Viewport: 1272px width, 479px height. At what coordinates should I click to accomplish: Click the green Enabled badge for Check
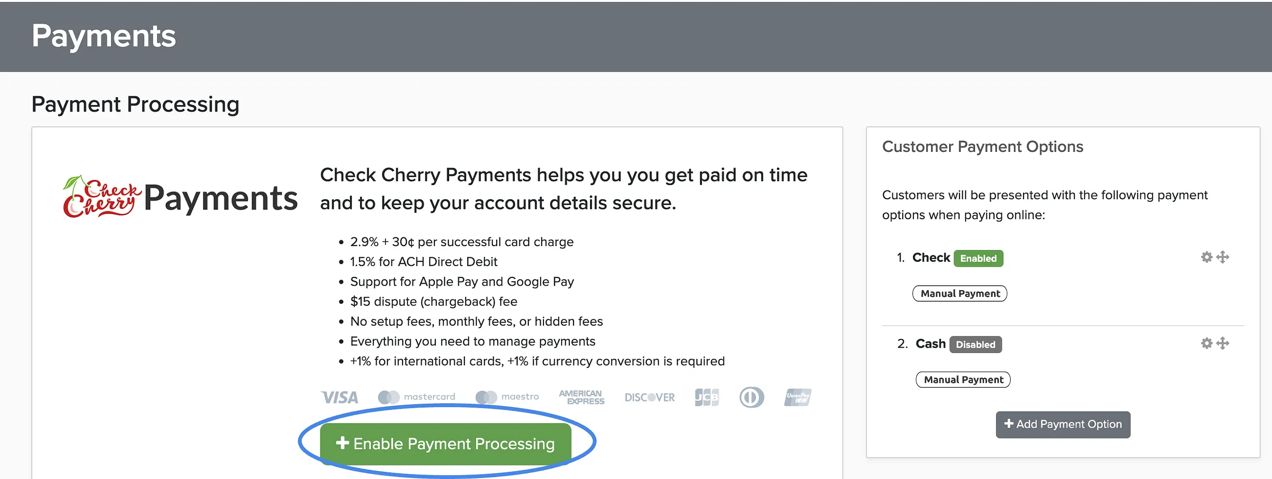977,258
